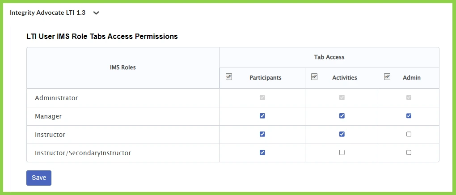Enable Admin access for Instructor/SecondaryInstructor
This screenshot has width=456, height=195.
(409, 153)
